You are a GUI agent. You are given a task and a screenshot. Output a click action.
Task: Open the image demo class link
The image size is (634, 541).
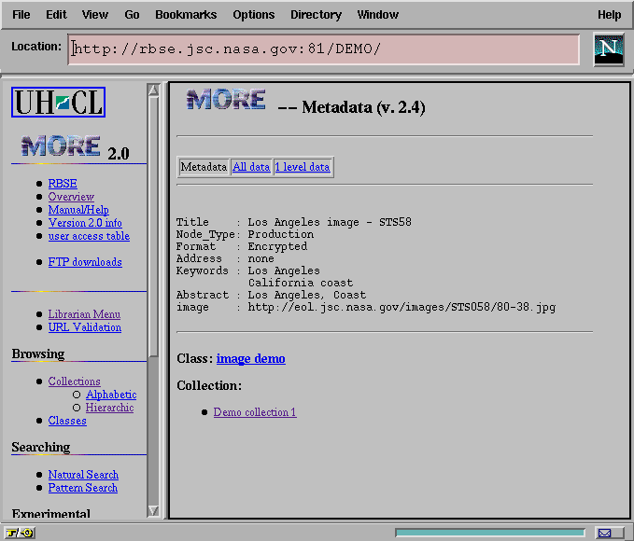(x=250, y=358)
